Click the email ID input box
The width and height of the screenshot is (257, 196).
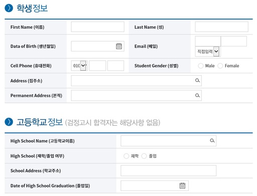click(208, 41)
